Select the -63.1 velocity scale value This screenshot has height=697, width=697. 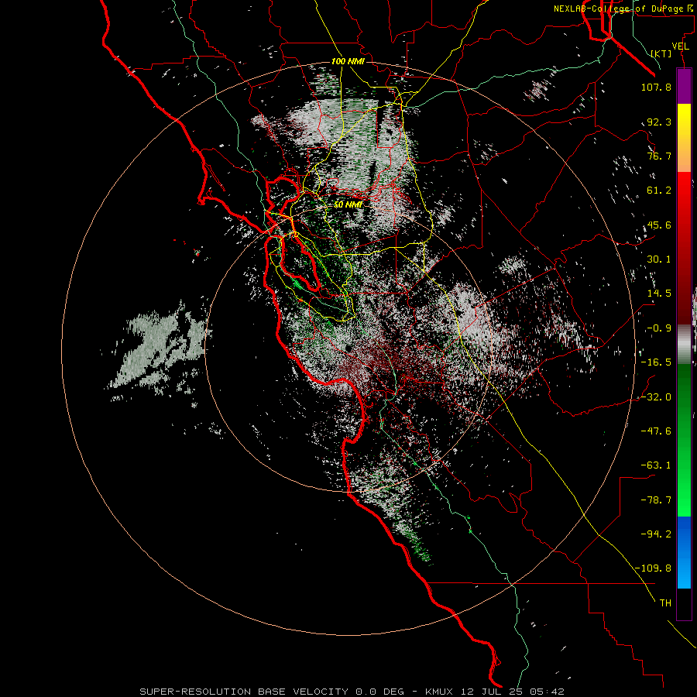coord(656,465)
